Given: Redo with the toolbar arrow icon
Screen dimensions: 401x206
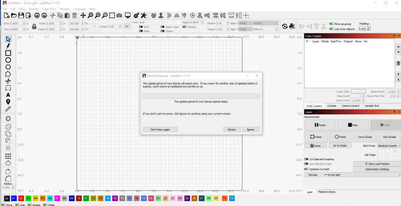Looking at the screenshot, I should click(x=44, y=15).
